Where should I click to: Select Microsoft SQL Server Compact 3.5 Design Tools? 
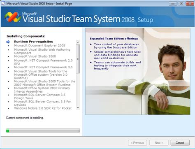40,96
